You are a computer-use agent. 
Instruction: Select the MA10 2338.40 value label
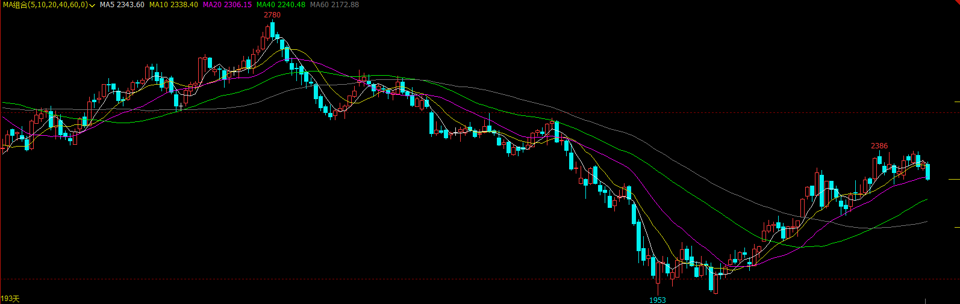click(x=173, y=5)
